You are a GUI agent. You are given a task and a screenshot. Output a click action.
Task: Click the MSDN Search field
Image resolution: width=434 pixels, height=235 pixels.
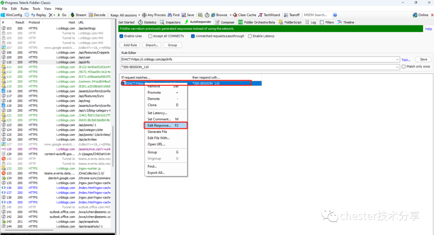tap(317, 15)
